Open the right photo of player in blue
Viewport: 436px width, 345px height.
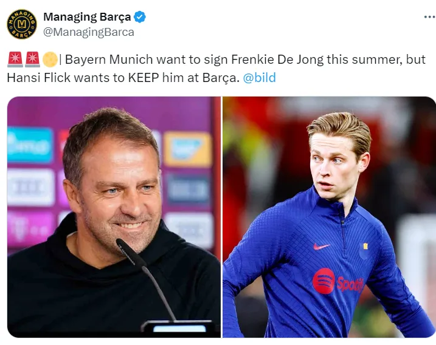coord(329,217)
